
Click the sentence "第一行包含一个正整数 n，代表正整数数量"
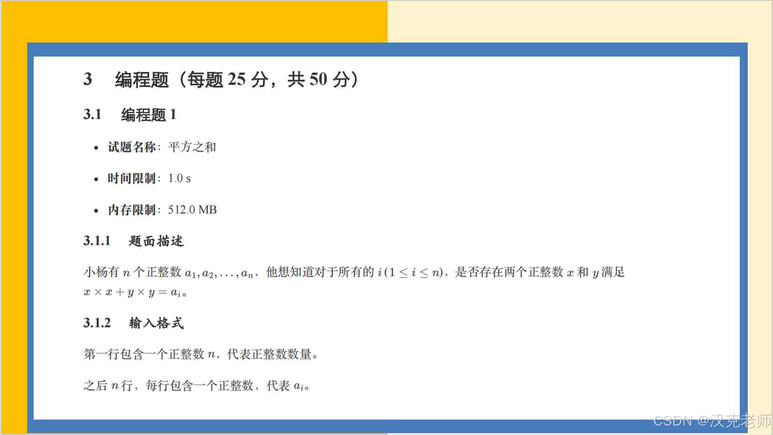click(201, 354)
